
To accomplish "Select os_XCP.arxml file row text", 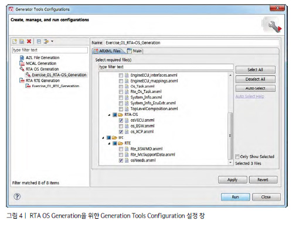I will 142,132.
